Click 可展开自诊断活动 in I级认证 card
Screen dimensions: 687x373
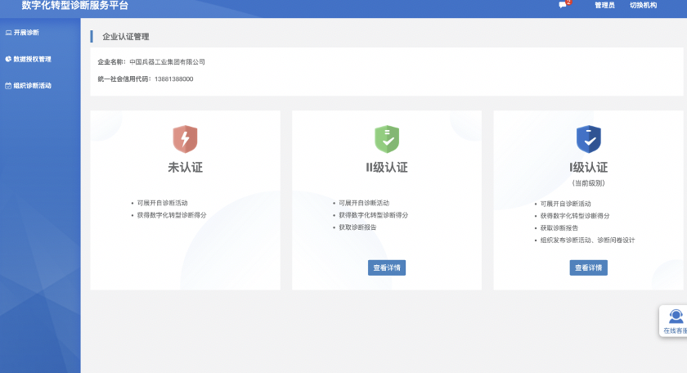tap(565, 204)
